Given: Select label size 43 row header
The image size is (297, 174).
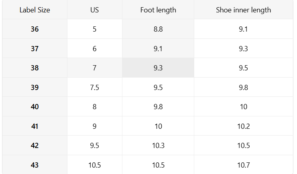Looking at the screenshot, I should pos(35,165).
